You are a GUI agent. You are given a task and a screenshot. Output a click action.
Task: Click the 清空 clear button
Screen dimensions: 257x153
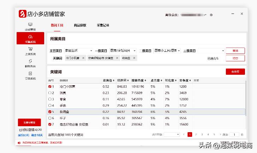(235, 58)
